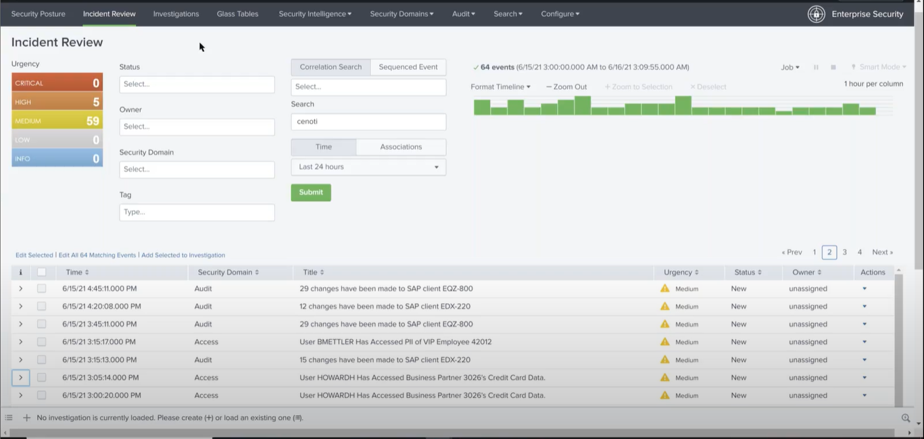Image resolution: width=924 pixels, height=439 pixels.
Task: Click the Status filter select field
Action: [x=197, y=84]
